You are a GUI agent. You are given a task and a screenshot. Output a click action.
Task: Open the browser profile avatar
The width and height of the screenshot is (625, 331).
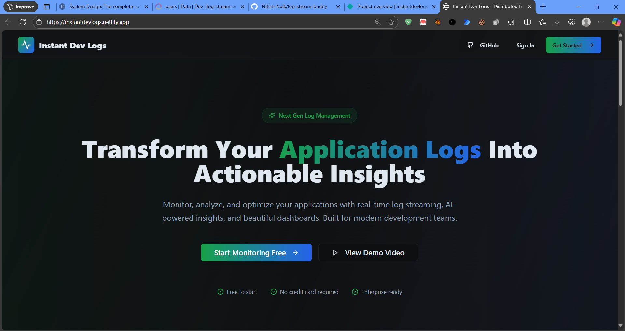(x=586, y=22)
